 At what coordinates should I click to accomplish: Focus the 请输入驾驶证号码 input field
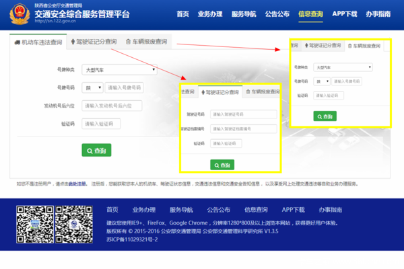point(244,114)
